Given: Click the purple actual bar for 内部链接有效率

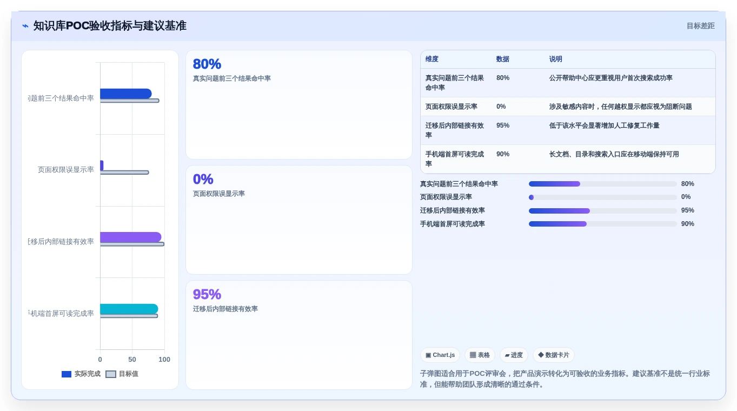Looking at the screenshot, I should [x=131, y=237].
